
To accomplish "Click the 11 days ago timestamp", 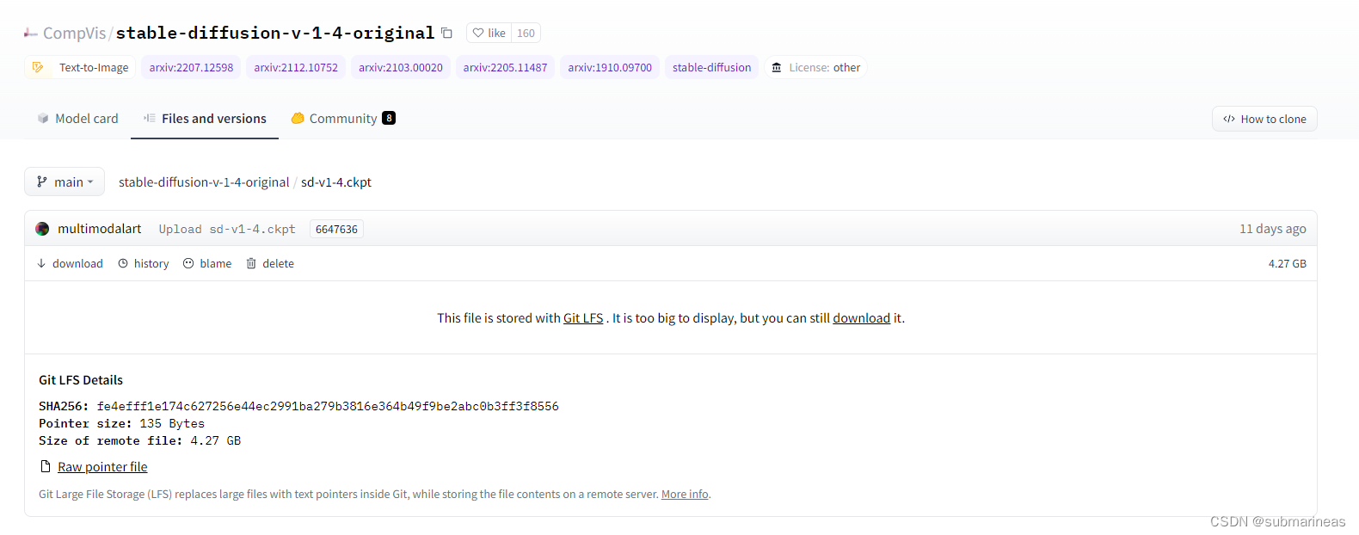I will click(x=1272, y=229).
